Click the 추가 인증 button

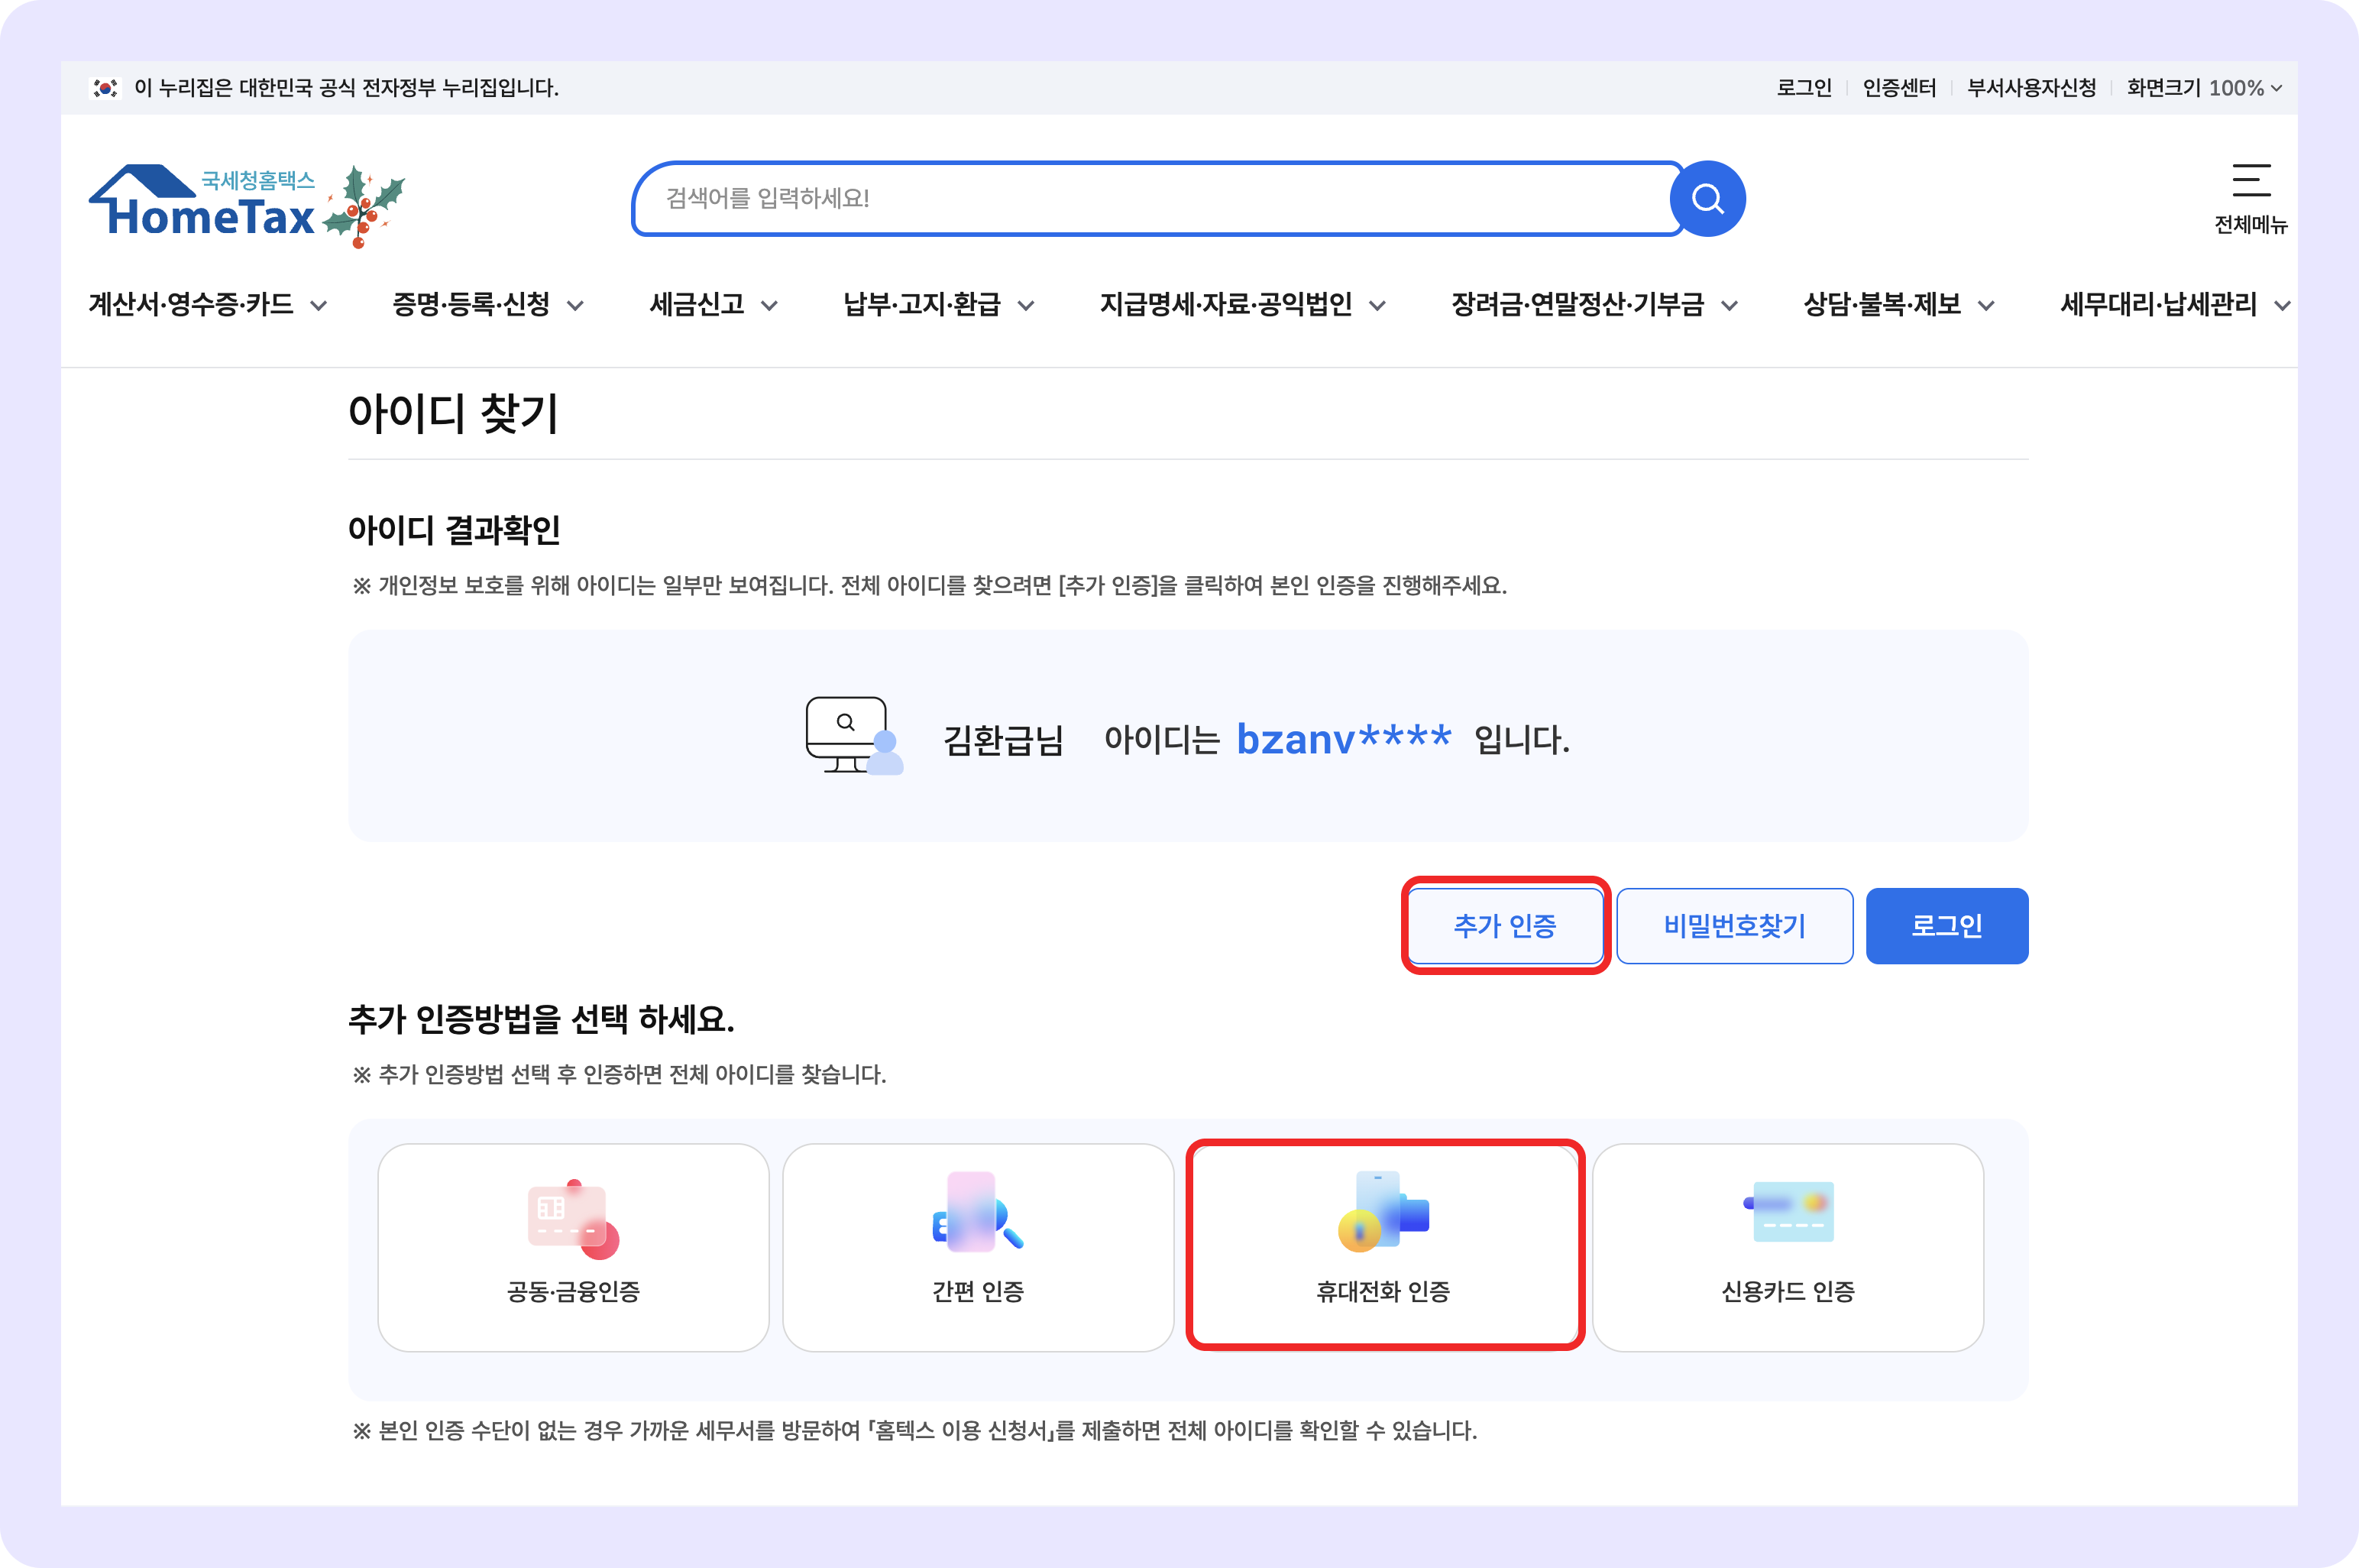click(x=1506, y=926)
